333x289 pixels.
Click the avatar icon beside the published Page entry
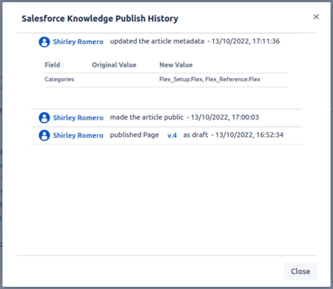[44, 135]
